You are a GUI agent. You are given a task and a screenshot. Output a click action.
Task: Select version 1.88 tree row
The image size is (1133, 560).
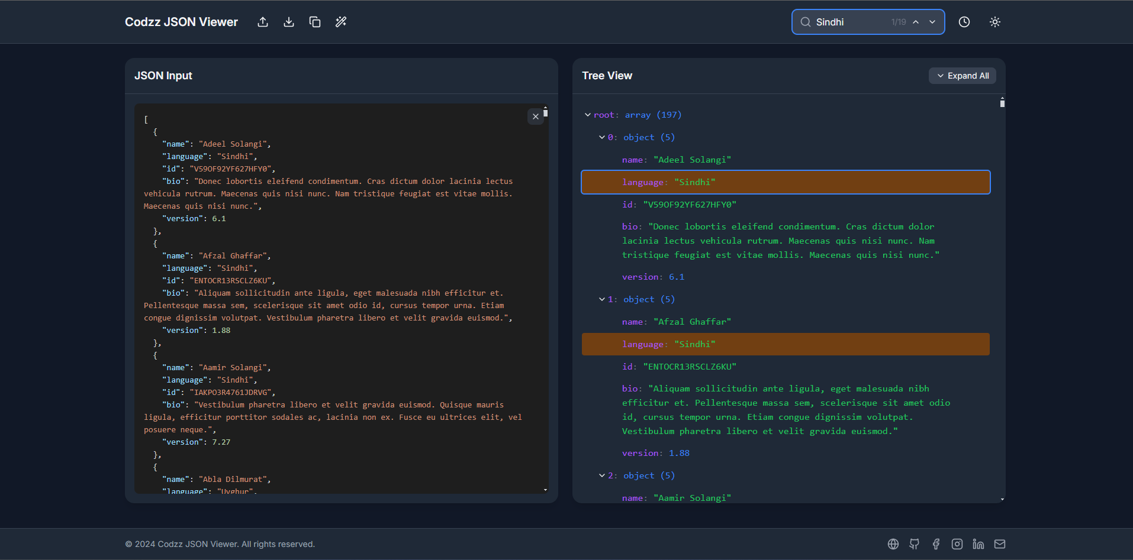coord(786,453)
